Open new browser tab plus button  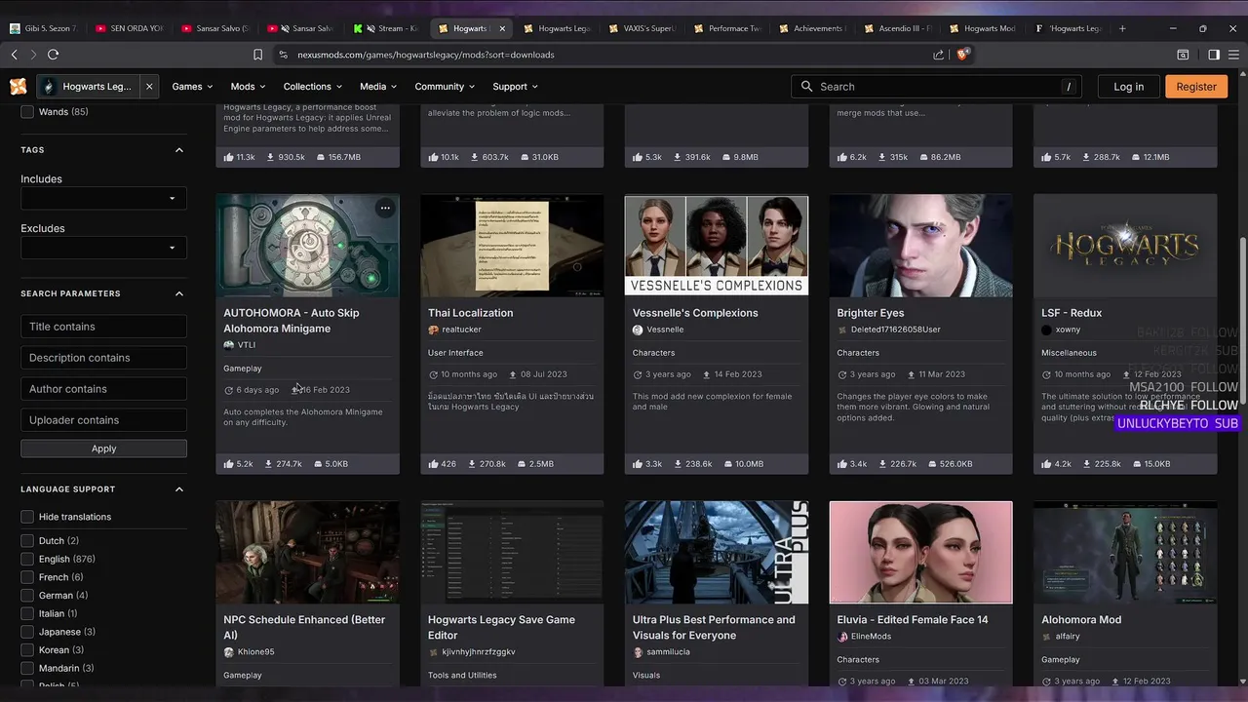point(1122,28)
